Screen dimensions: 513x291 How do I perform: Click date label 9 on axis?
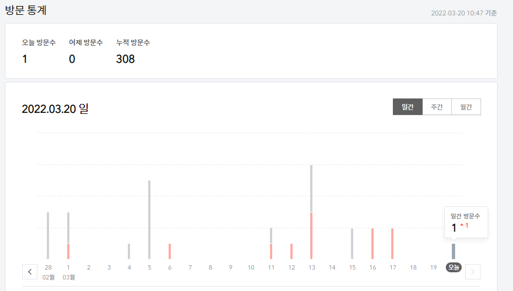point(231,267)
